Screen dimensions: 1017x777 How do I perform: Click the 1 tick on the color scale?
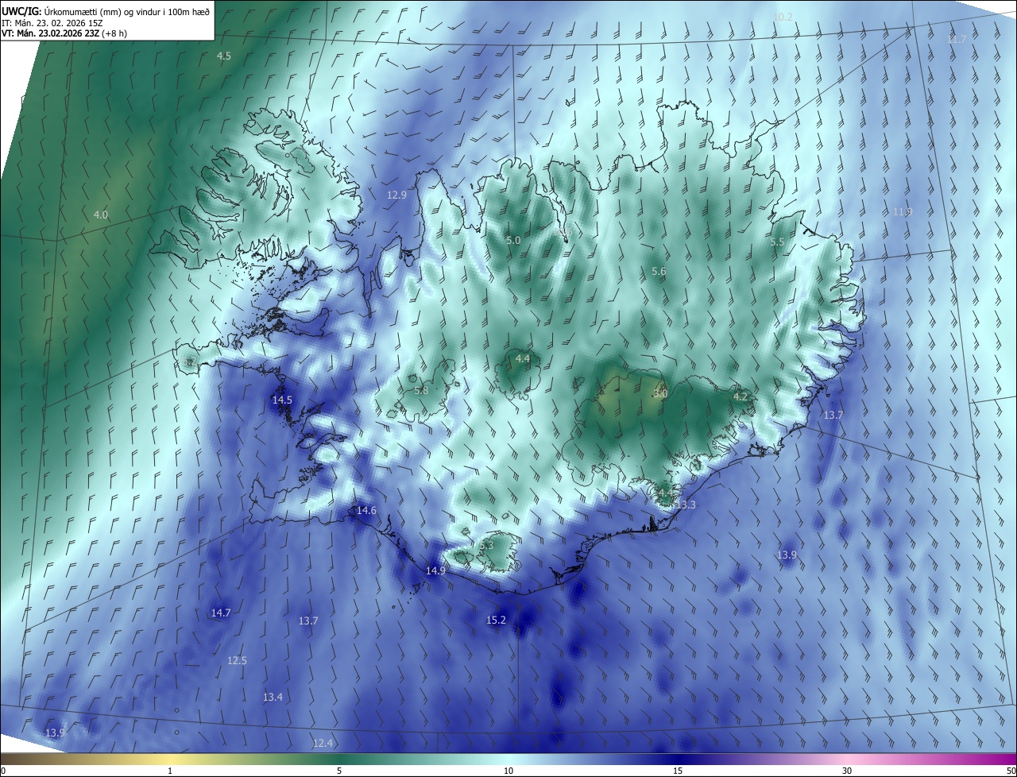170,771
